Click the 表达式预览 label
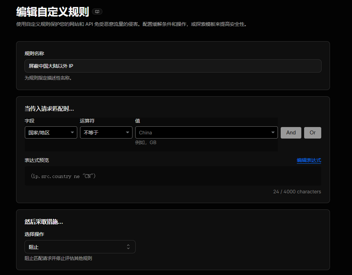Viewport: 352px width, 275px height. point(37,160)
